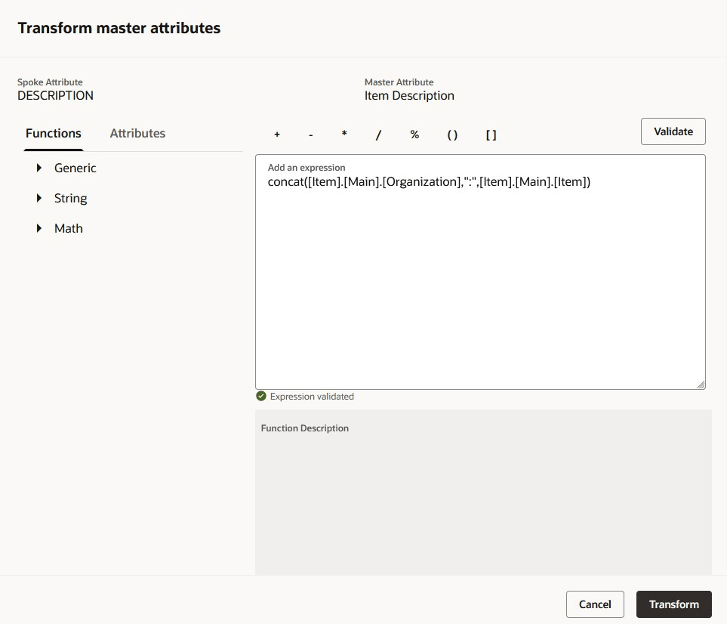Switch to the Functions tab
The width and height of the screenshot is (727, 624).
point(54,133)
